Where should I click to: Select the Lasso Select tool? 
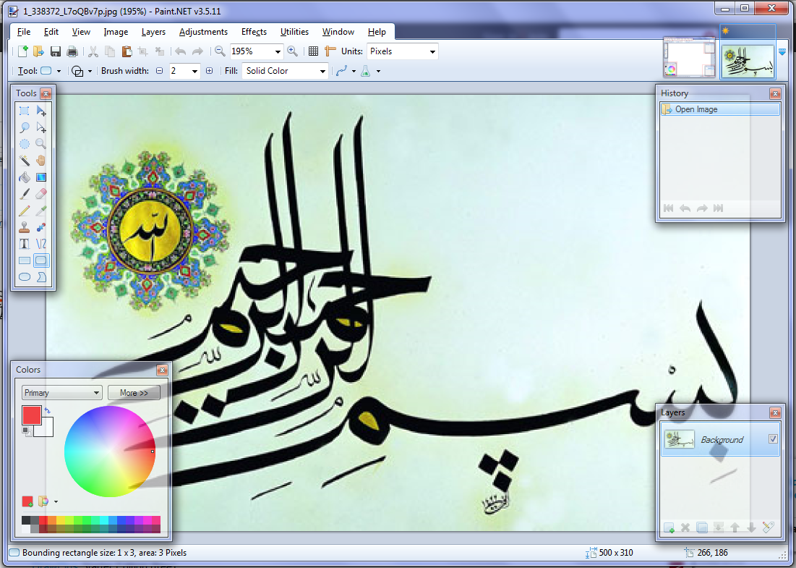click(x=25, y=127)
